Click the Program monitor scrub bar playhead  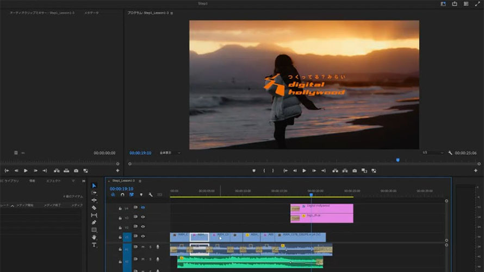(x=398, y=160)
